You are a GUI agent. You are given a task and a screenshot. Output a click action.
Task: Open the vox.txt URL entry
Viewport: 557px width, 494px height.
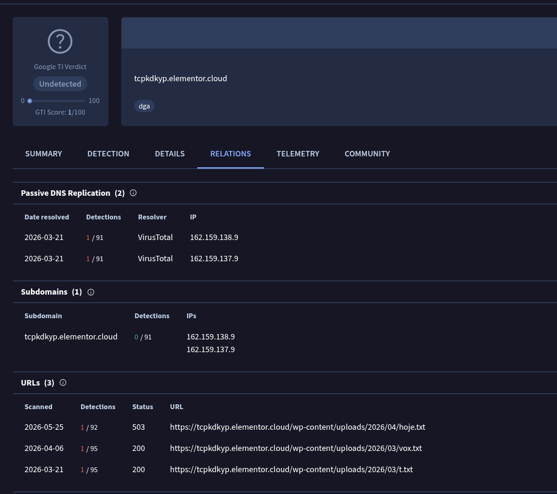[x=296, y=449]
